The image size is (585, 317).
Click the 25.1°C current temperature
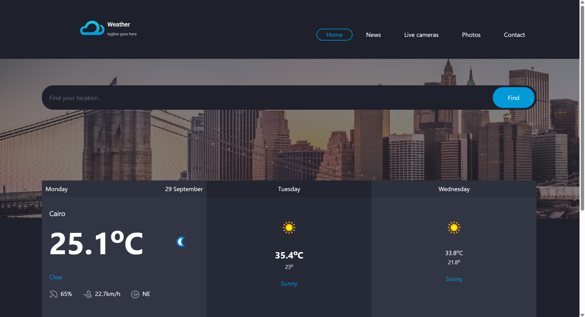(96, 243)
